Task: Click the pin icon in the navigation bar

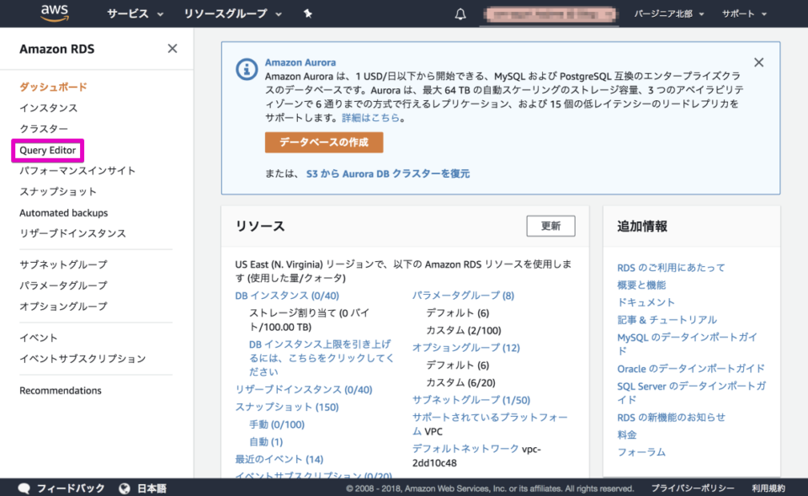Action: [308, 13]
